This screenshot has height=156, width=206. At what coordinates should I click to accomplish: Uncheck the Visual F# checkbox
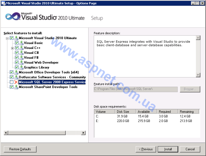point(17,58)
